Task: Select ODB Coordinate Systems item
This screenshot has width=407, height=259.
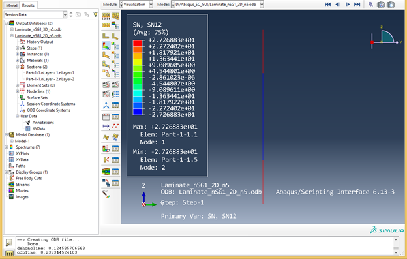Action: coord(48,110)
